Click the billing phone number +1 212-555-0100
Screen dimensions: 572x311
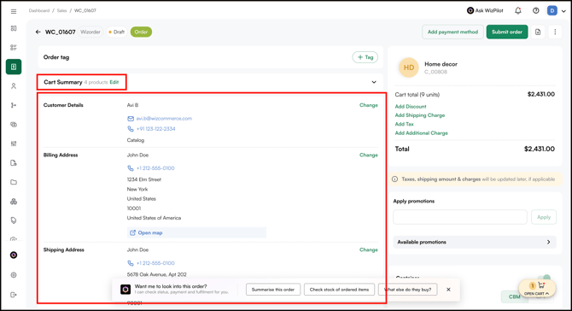(155, 168)
